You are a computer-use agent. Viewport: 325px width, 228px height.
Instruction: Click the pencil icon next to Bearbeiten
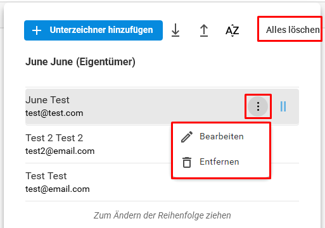(x=187, y=137)
